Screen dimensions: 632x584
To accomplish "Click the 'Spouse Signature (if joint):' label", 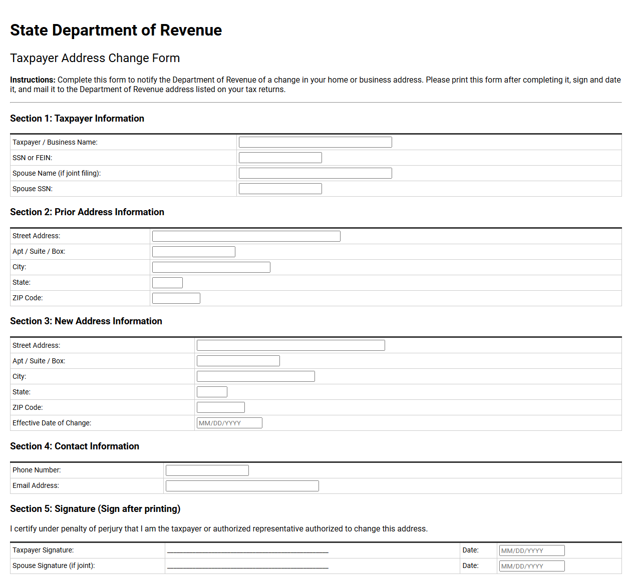I will click(54, 565).
